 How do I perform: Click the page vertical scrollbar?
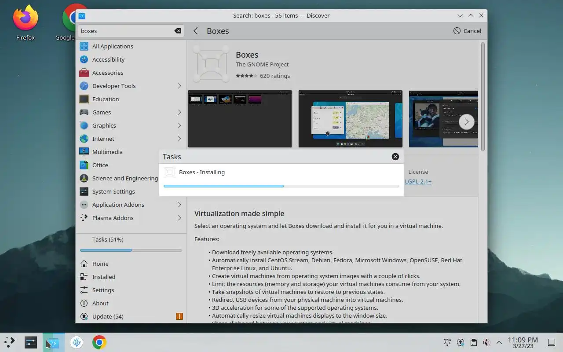(483, 97)
